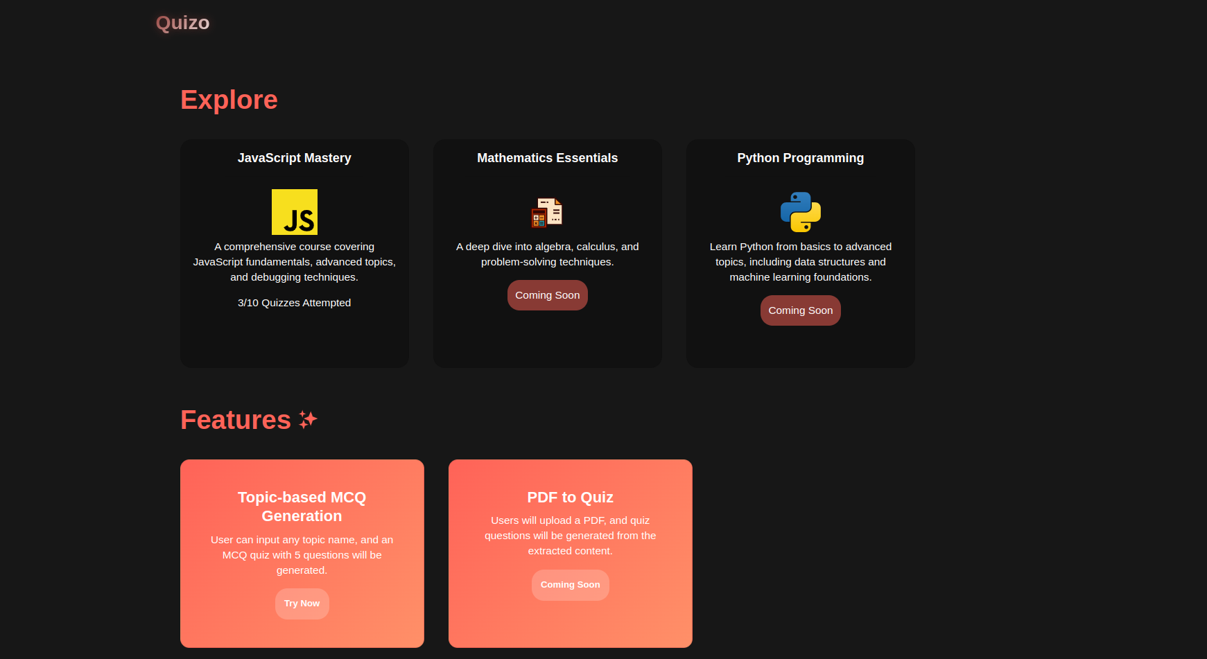This screenshot has width=1207, height=659.
Task: Click Coming Soon under Mathematics Essentials
Action: click(548, 295)
